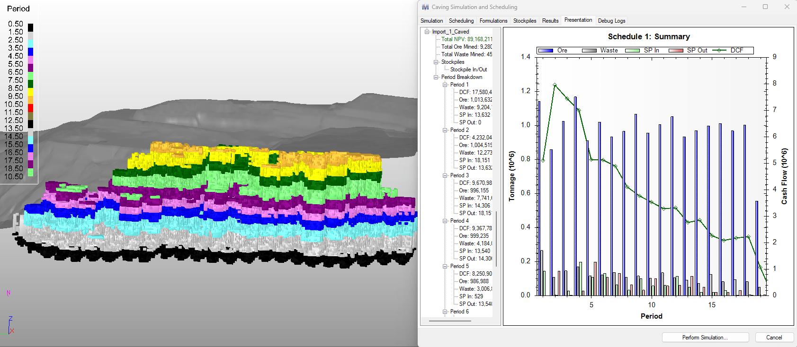Collapse the Period 3 tree node
This screenshot has height=347, width=797.
click(x=445, y=175)
